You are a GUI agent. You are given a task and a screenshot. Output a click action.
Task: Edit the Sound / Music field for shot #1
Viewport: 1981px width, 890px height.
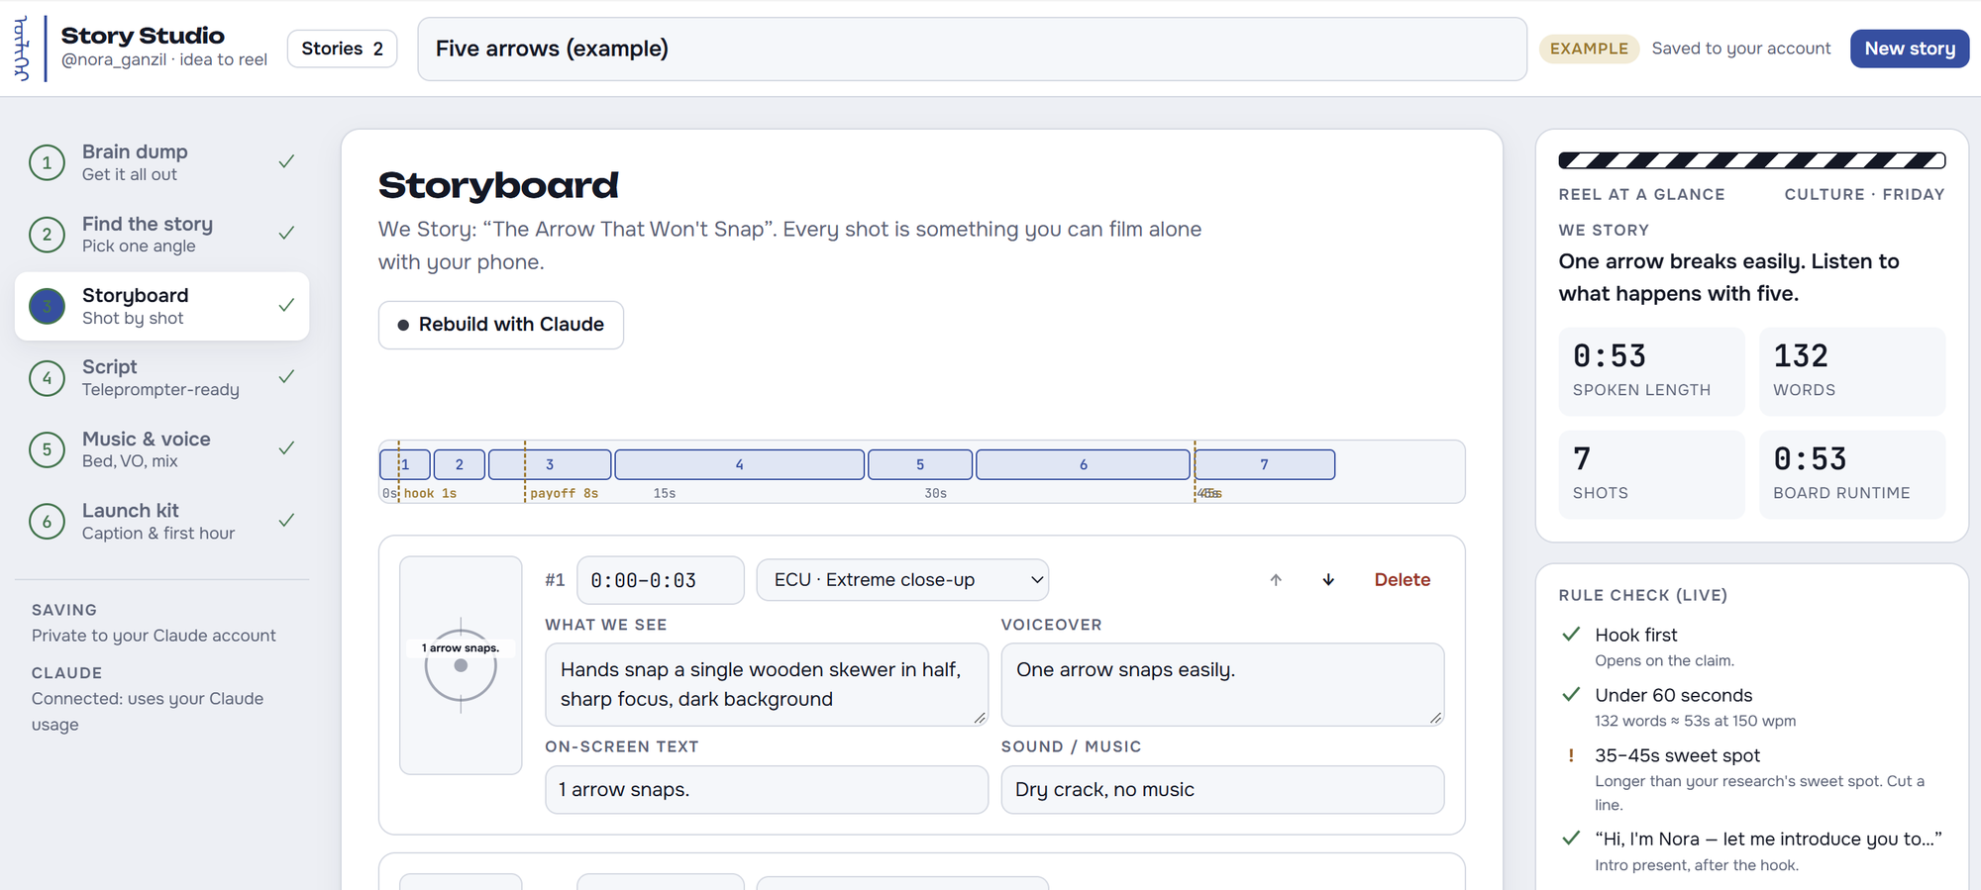tap(1222, 790)
